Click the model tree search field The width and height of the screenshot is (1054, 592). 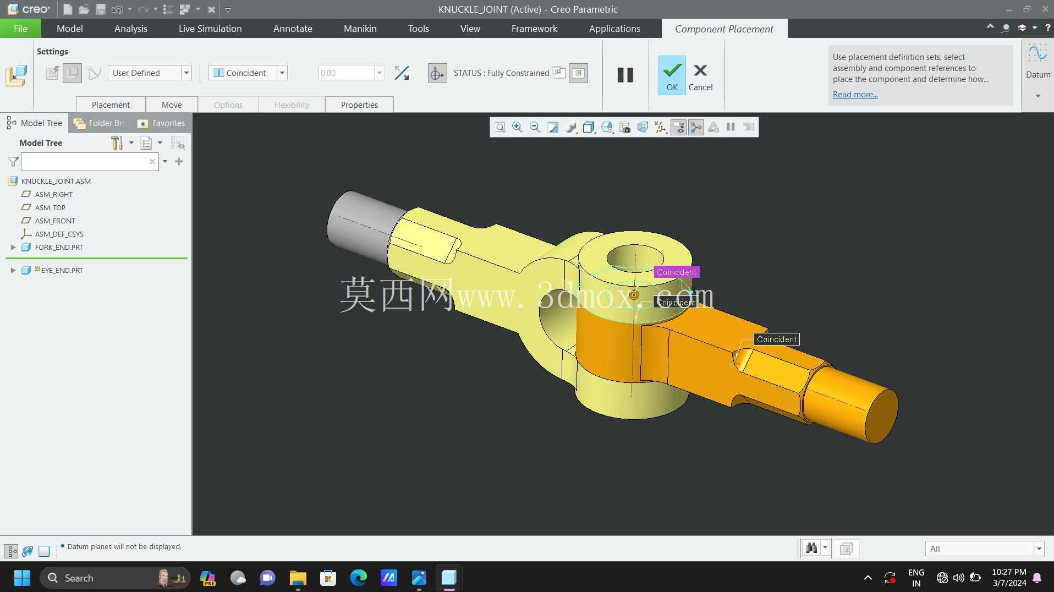click(x=90, y=162)
